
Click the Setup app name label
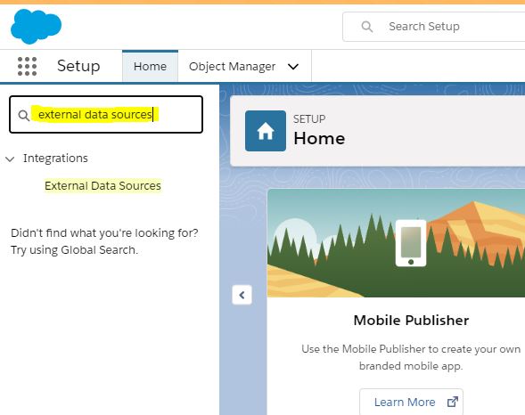point(78,66)
